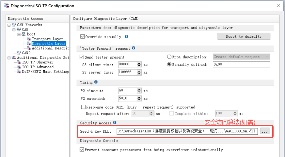Open the Create default request dropdown
The width and height of the screenshot is (285, 157).
point(241,57)
